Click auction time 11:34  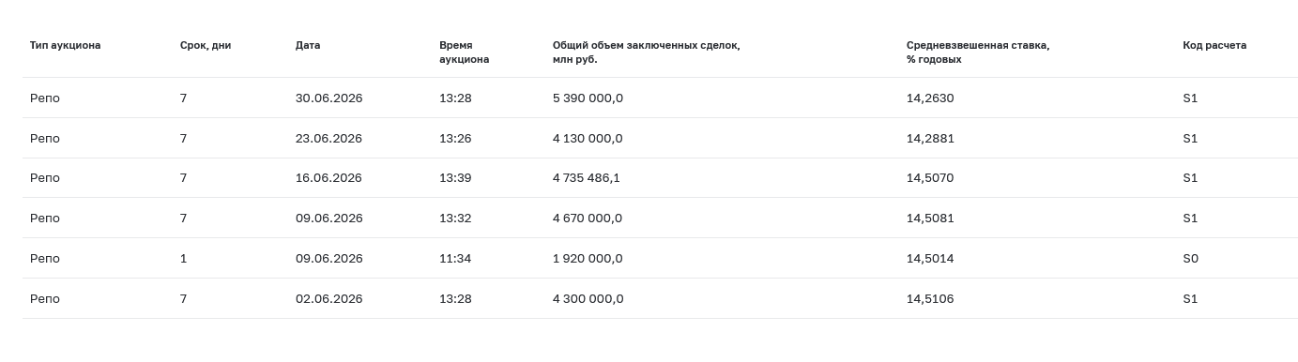(x=455, y=258)
